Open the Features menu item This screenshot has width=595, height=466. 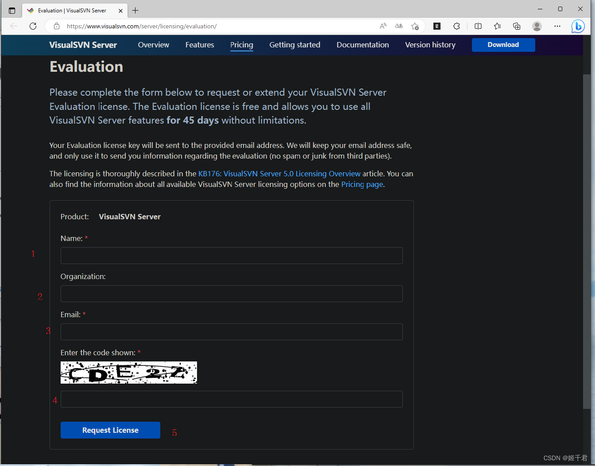pyautogui.click(x=200, y=45)
